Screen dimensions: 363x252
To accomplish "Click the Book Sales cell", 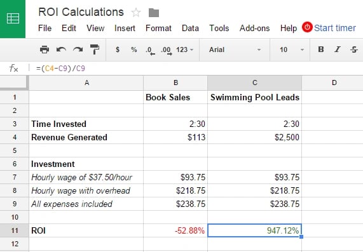I will (x=175, y=97).
